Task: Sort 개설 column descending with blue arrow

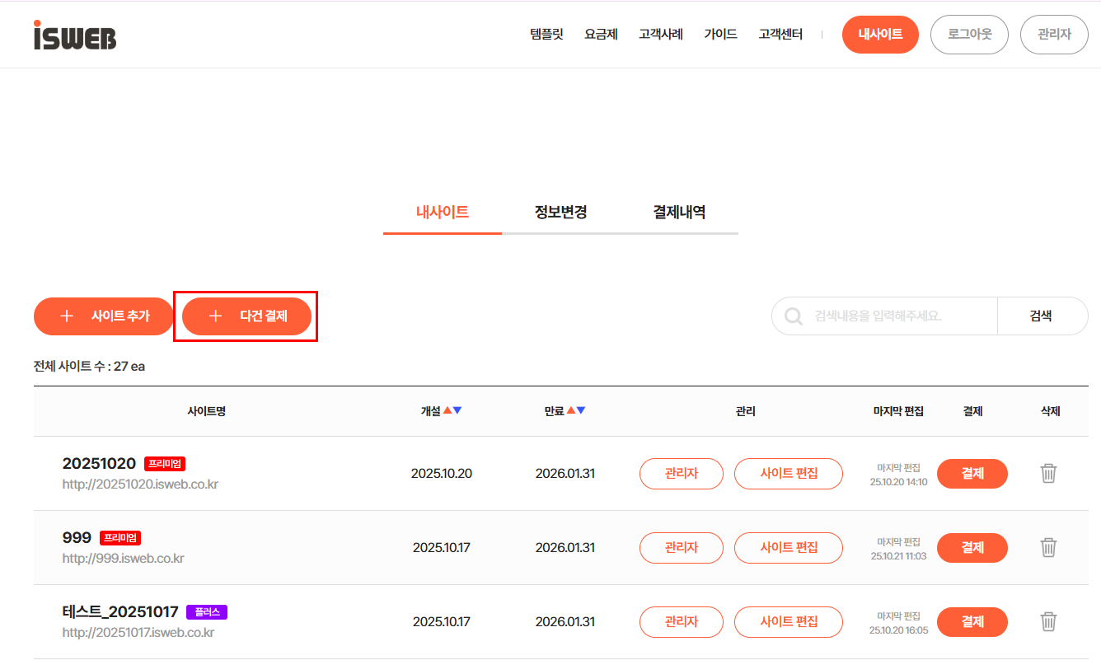Action: (457, 410)
